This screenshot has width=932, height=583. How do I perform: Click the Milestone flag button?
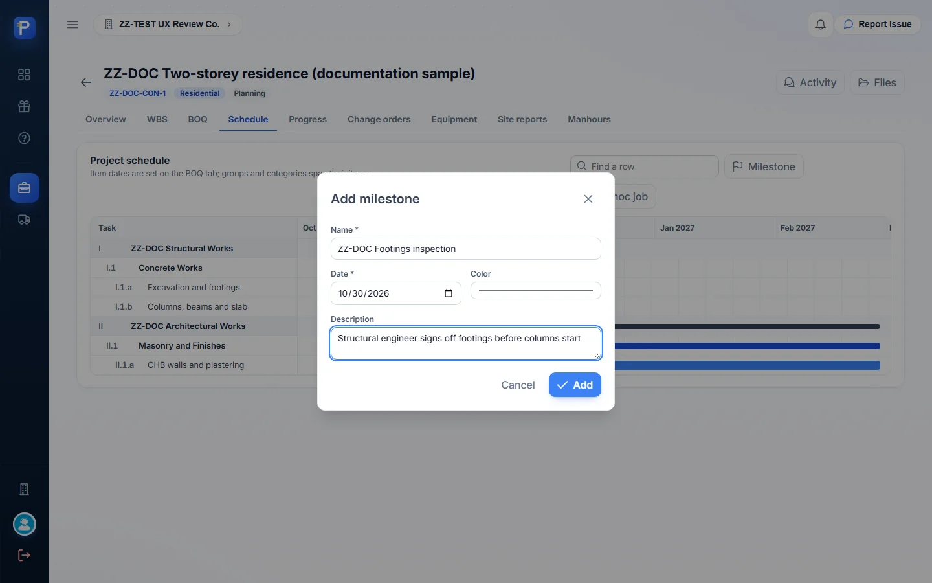(x=764, y=166)
